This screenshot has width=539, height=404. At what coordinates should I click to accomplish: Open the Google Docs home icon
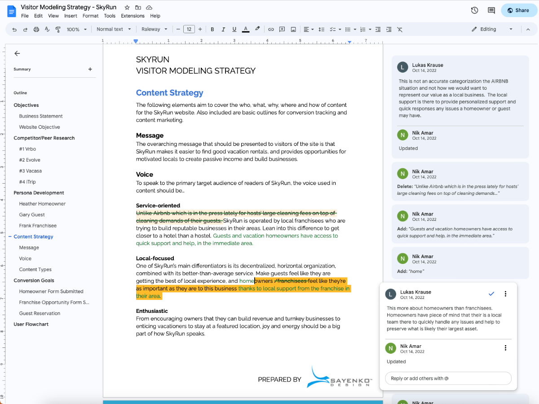click(x=12, y=11)
